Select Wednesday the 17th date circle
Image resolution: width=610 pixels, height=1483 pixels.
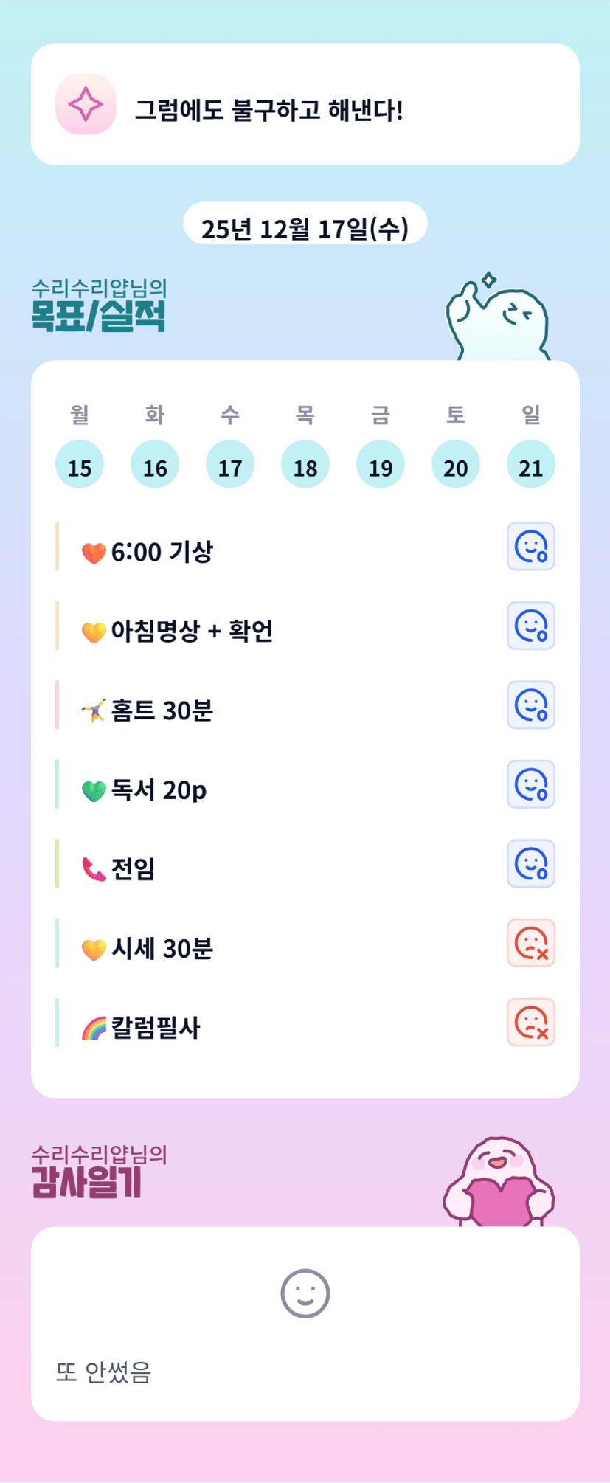(230, 465)
